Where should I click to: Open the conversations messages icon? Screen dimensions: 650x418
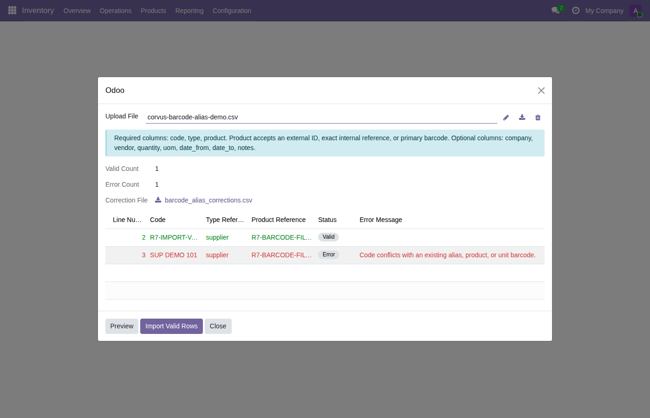click(556, 10)
